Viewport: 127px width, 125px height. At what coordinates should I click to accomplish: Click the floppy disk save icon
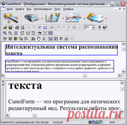coord(10,28)
